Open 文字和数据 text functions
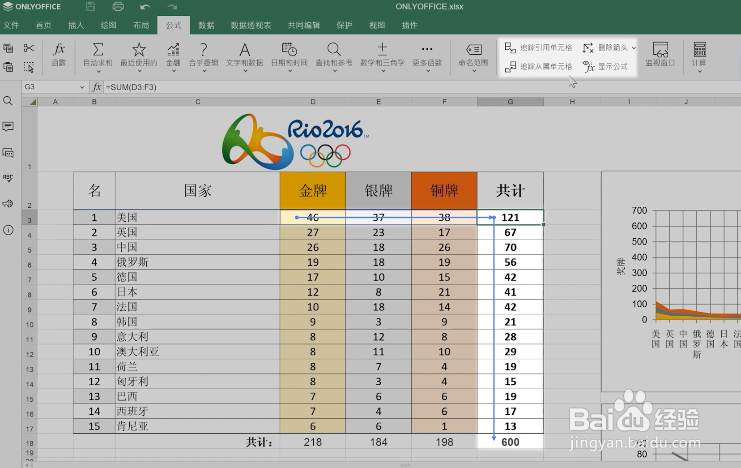 click(244, 55)
